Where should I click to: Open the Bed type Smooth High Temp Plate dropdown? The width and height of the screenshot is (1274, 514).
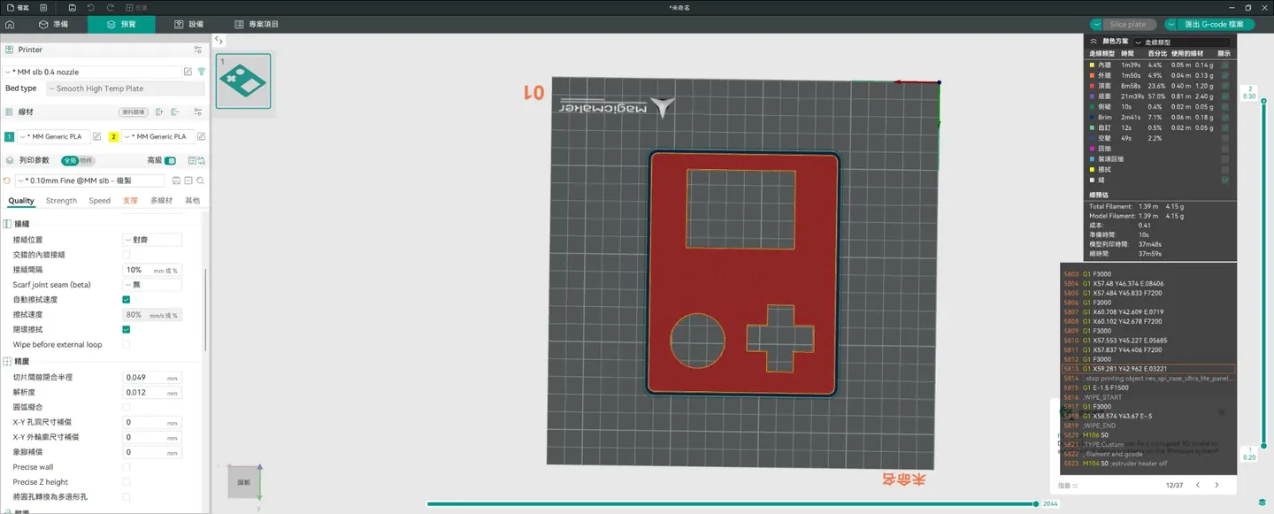(124, 88)
